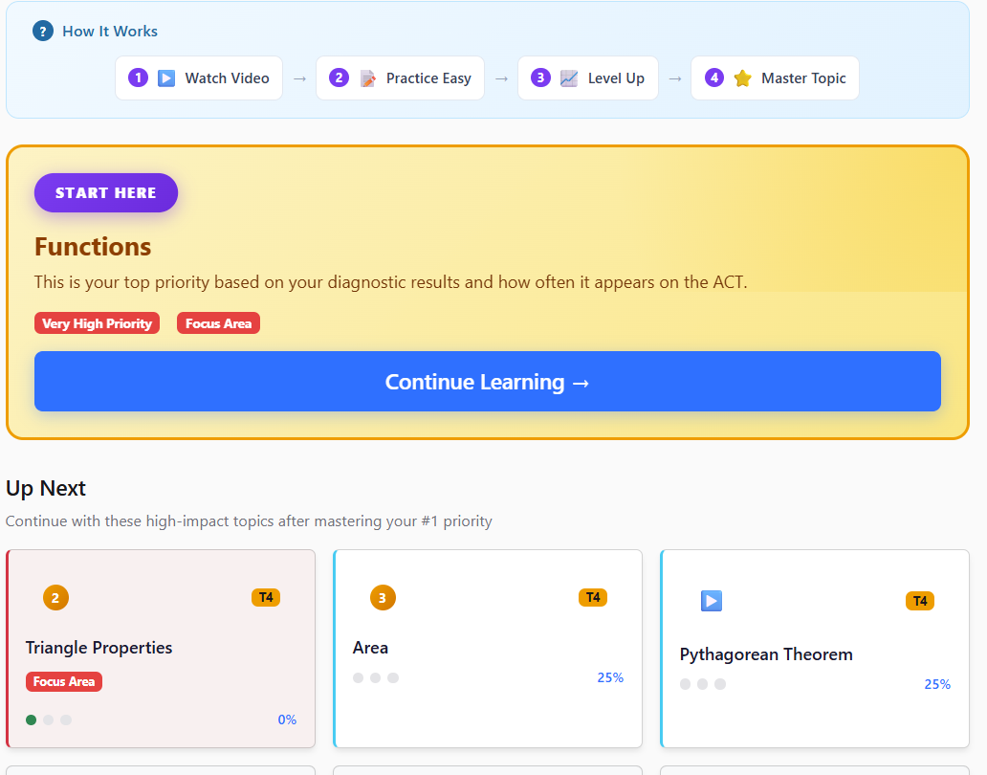Screen dimensions: 987x775
Task: Click the green progress dot on Triangle Properties
Action: pos(31,720)
